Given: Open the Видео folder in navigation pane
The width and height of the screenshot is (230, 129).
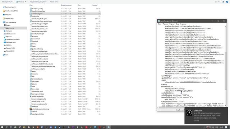Looking at the screenshot, I should click(8, 25).
